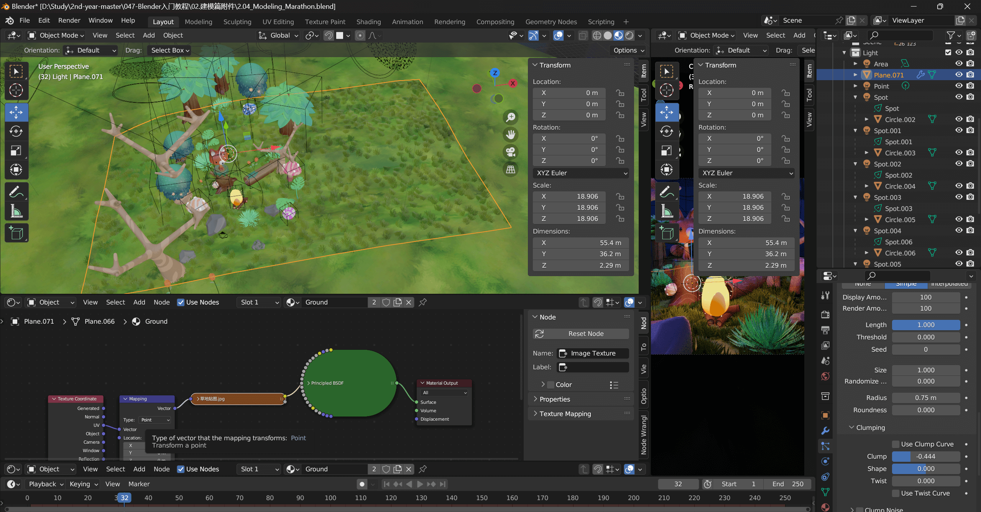
Task: Pin the Ground material node tree
Action: pyautogui.click(x=422, y=302)
